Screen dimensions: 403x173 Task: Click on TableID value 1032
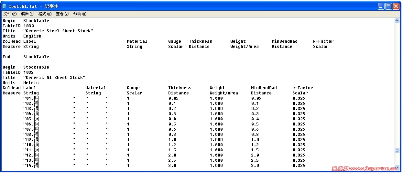(x=28, y=72)
